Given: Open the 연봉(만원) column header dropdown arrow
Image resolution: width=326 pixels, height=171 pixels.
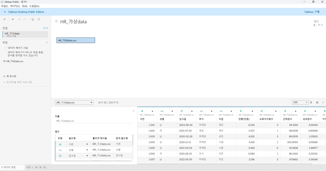Looking at the screenshot, I should pos(252,111).
